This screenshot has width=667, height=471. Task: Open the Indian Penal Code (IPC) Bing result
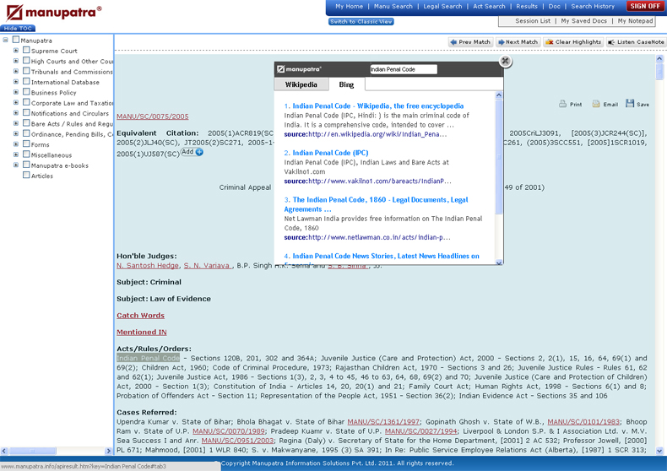coord(330,153)
